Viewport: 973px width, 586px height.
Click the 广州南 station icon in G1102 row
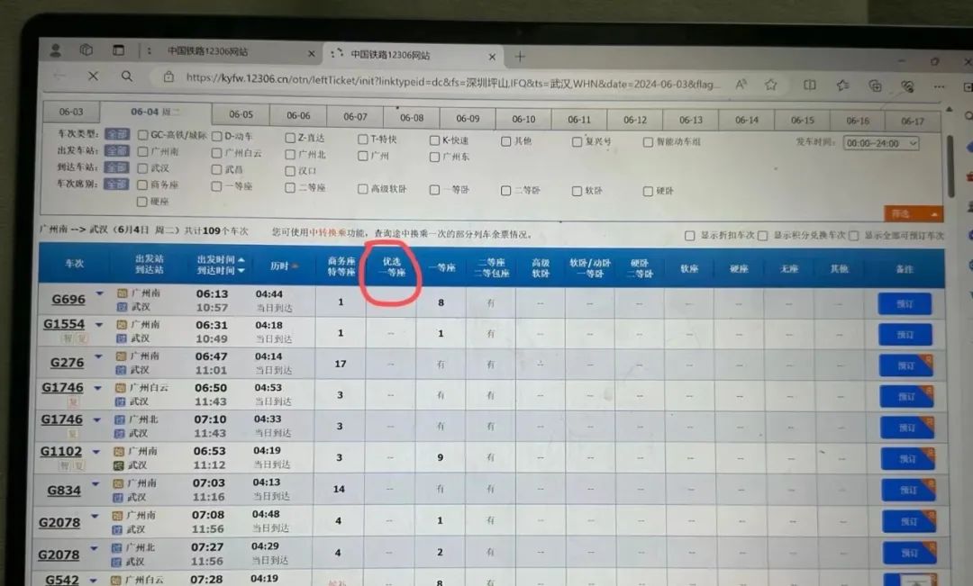point(119,451)
